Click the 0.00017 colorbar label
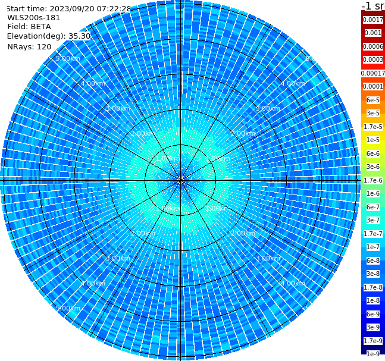 click(373, 73)
